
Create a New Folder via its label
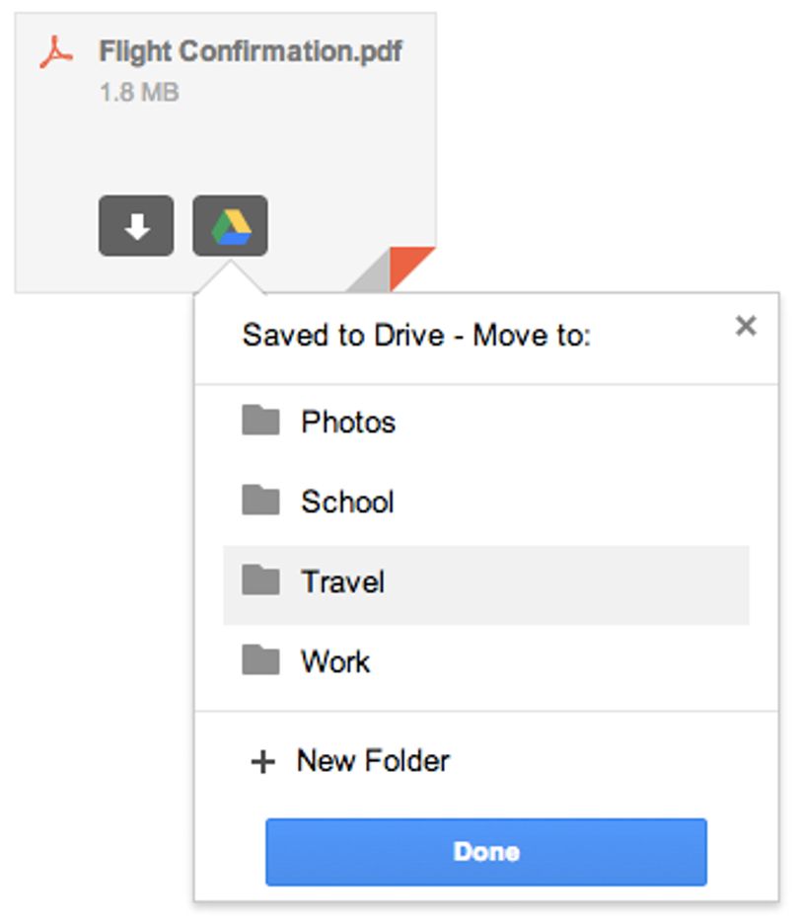tap(373, 761)
